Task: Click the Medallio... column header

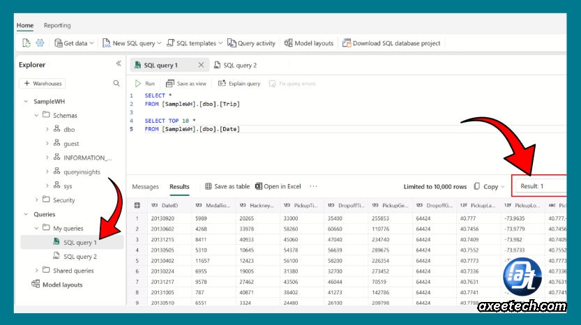Action: tap(213, 205)
